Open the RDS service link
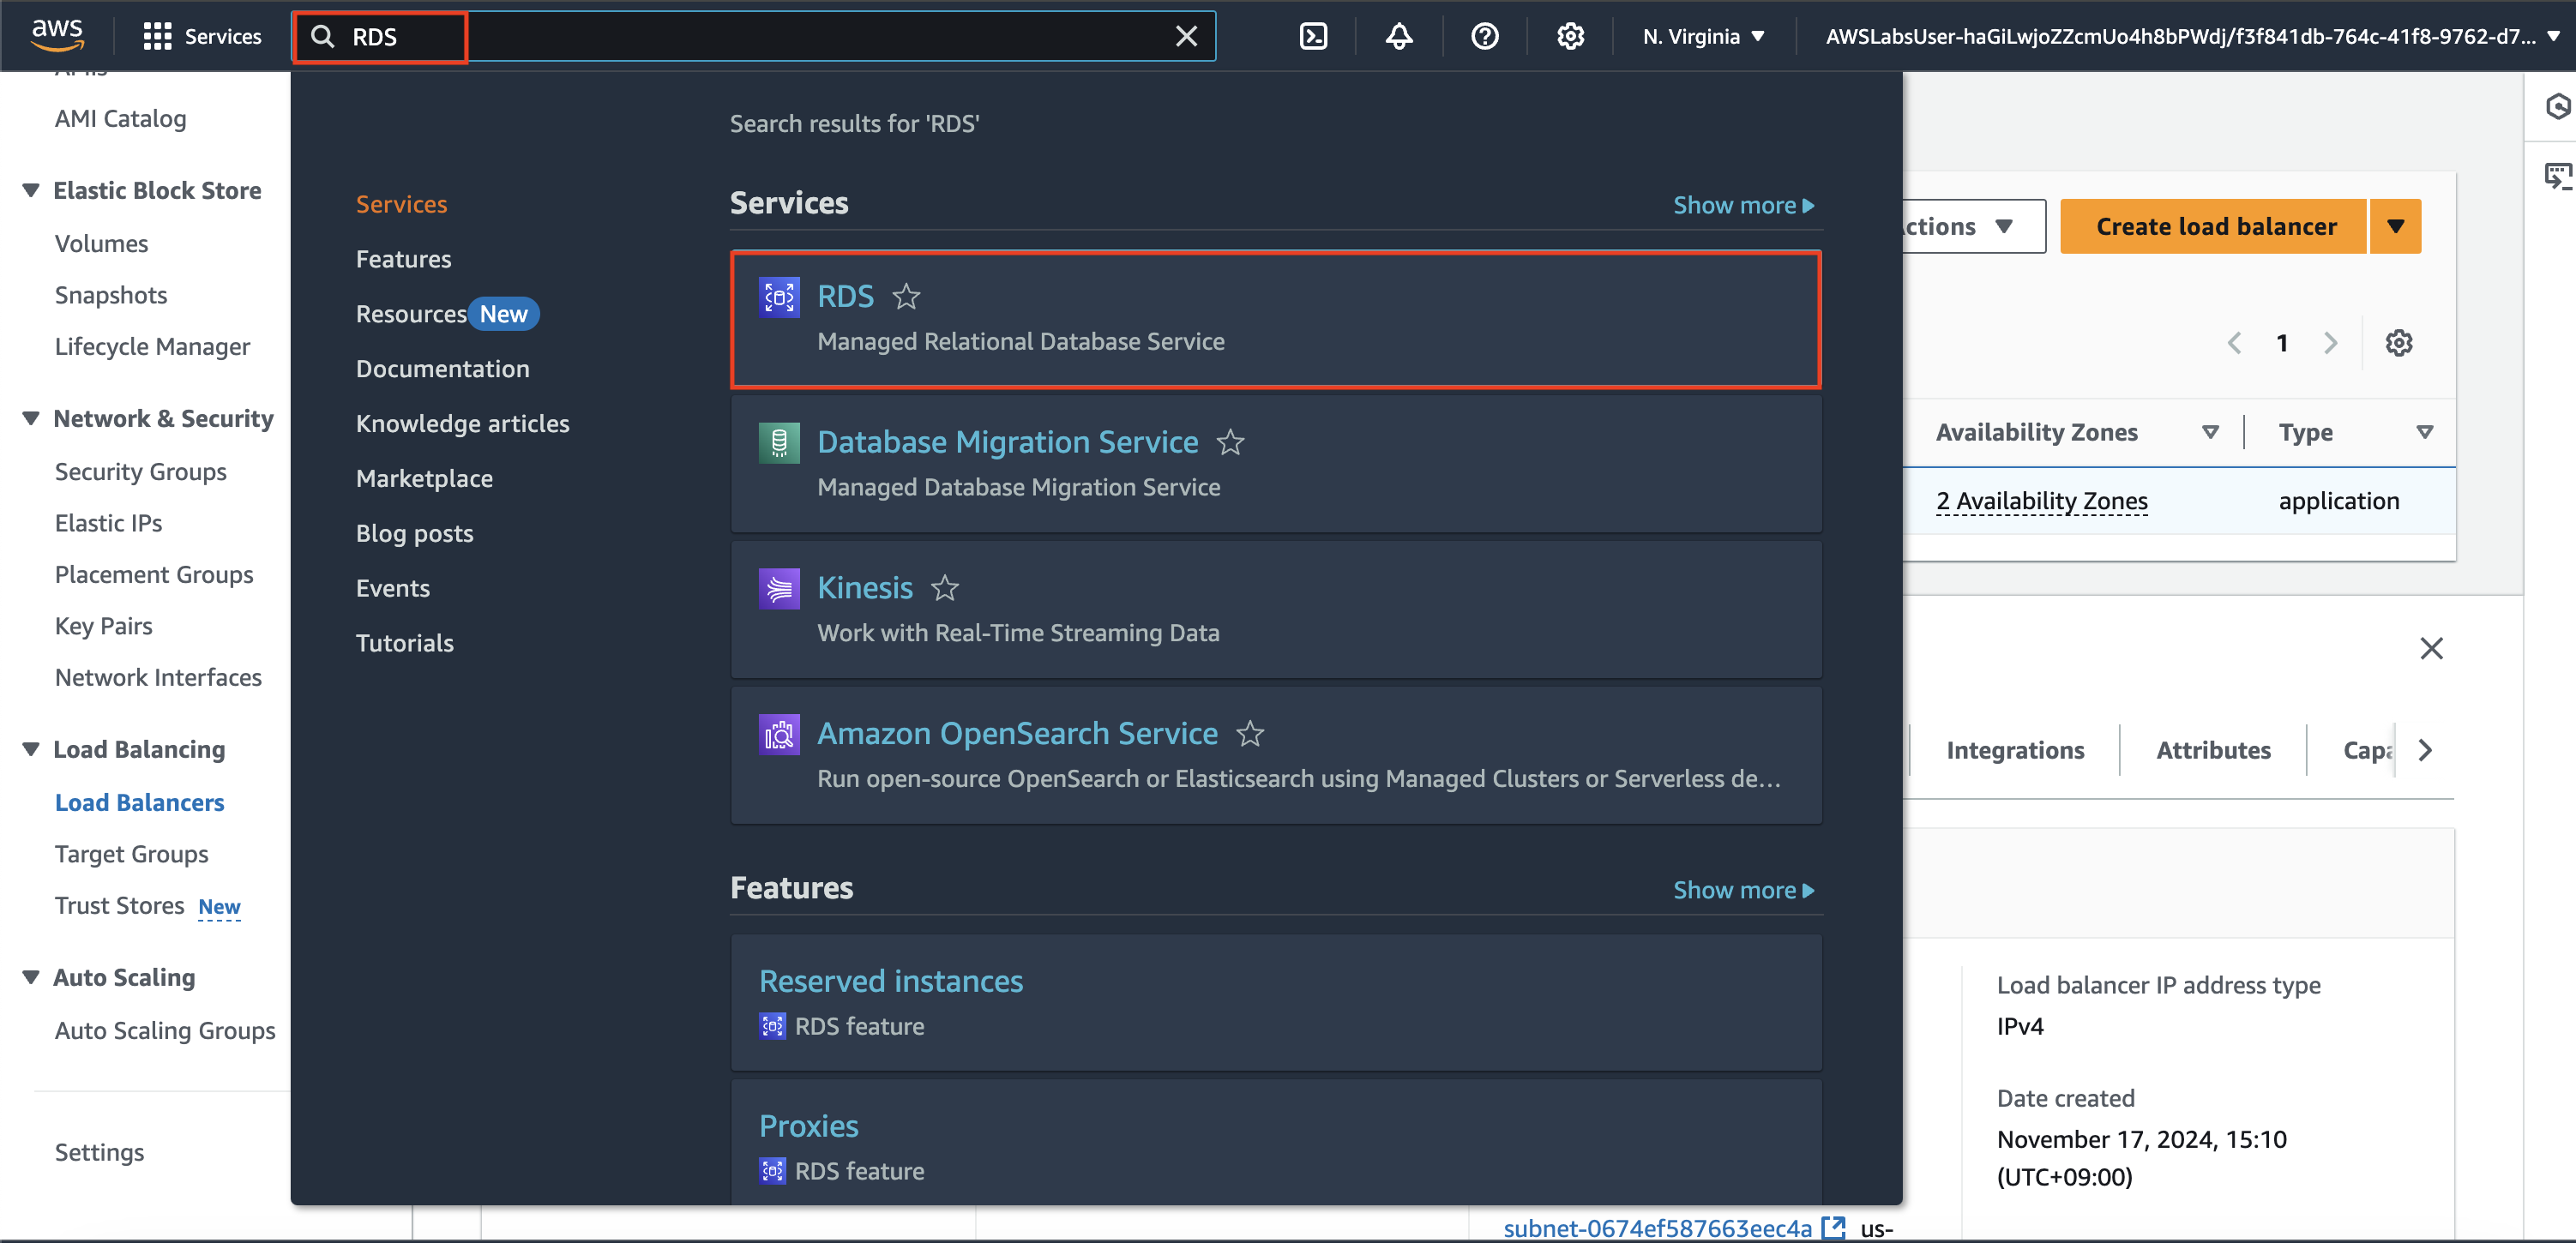The image size is (2576, 1243). (x=845, y=296)
